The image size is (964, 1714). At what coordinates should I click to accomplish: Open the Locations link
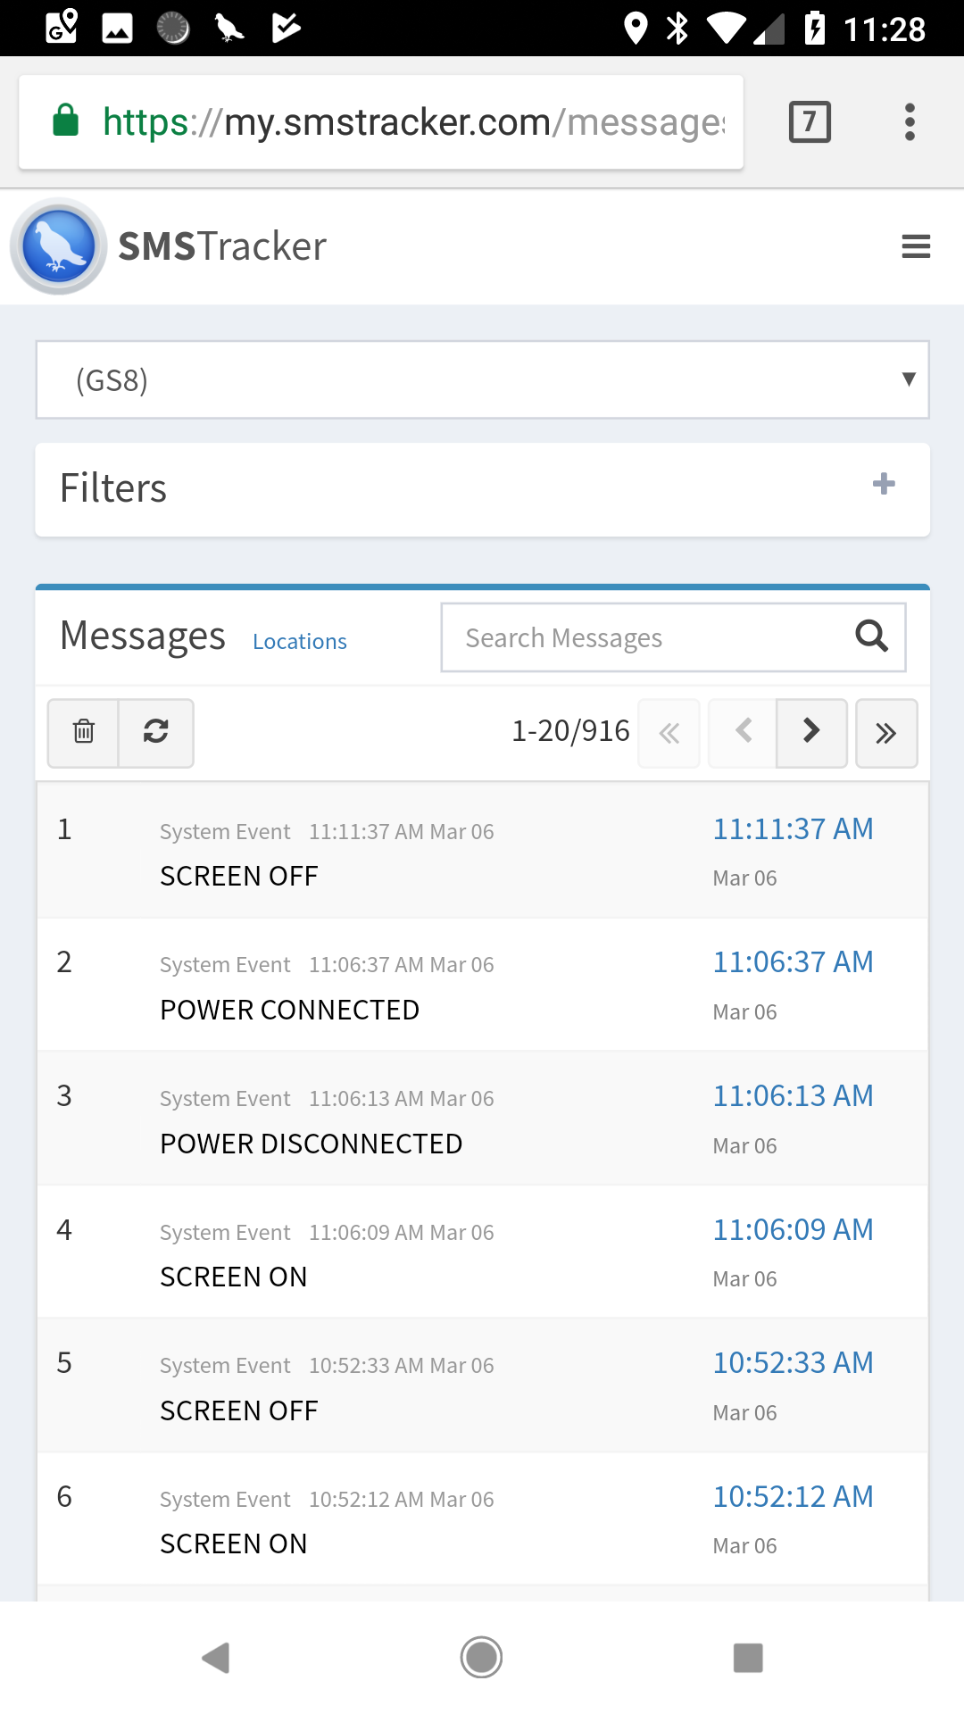coord(300,641)
